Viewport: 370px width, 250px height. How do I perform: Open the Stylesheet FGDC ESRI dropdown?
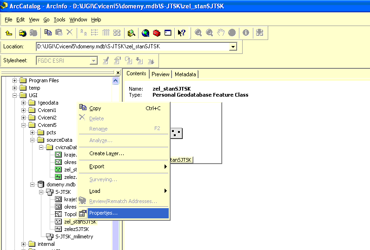(x=94, y=61)
